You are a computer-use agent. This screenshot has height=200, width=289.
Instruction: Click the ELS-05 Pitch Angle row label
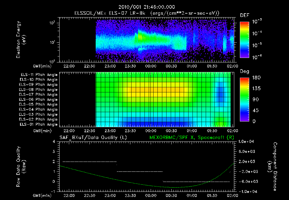[38, 105]
